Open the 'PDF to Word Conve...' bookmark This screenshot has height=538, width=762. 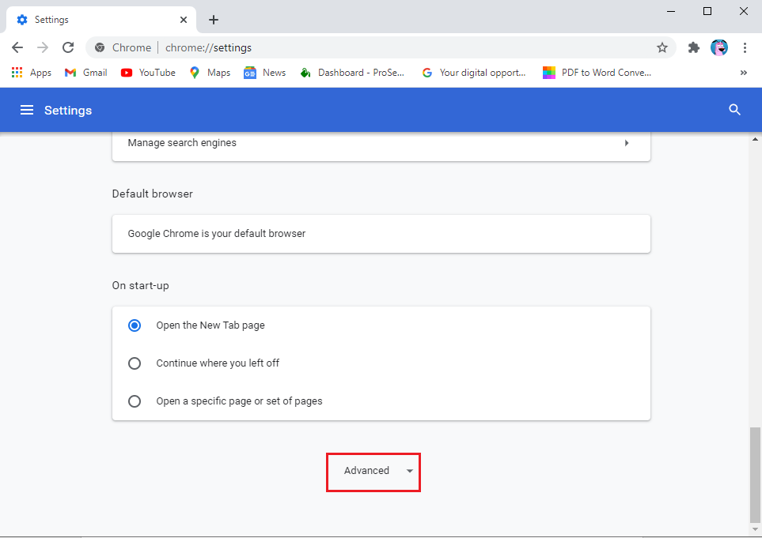coord(597,72)
